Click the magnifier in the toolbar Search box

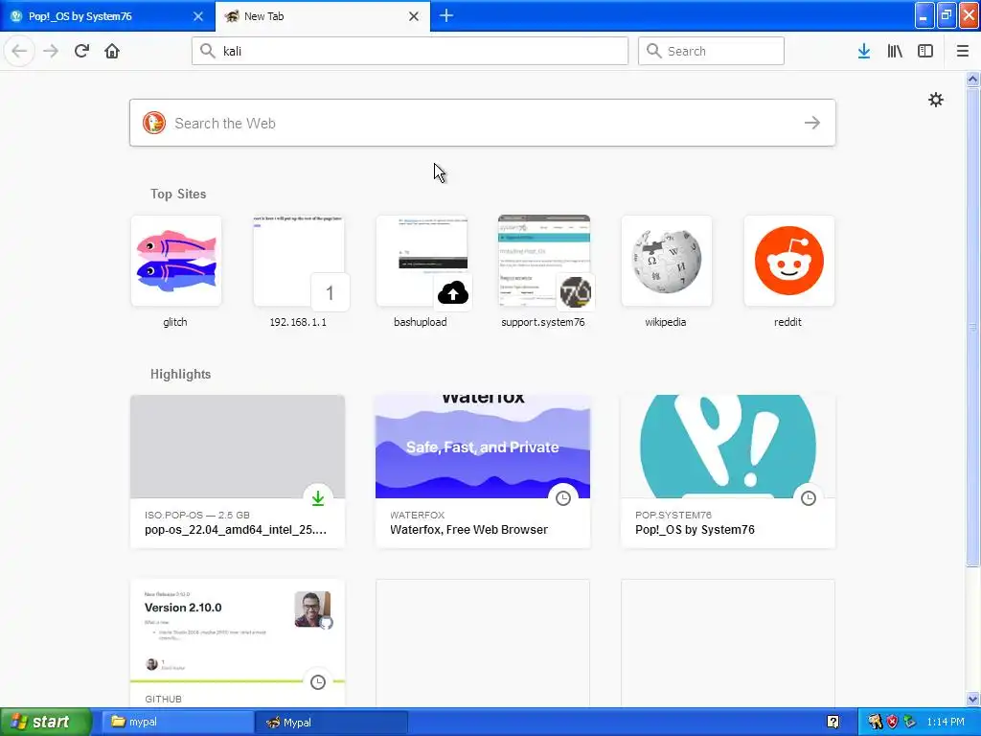pos(653,51)
